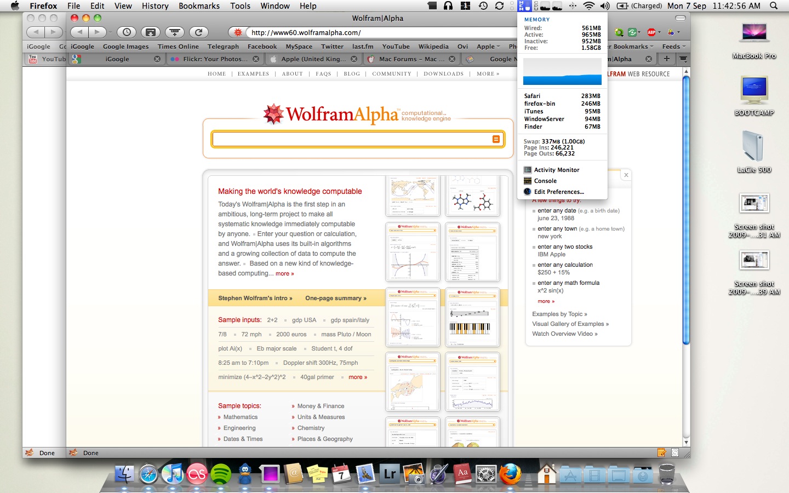
Task: Open the Bookmarks menu
Action: click(199, 6)
